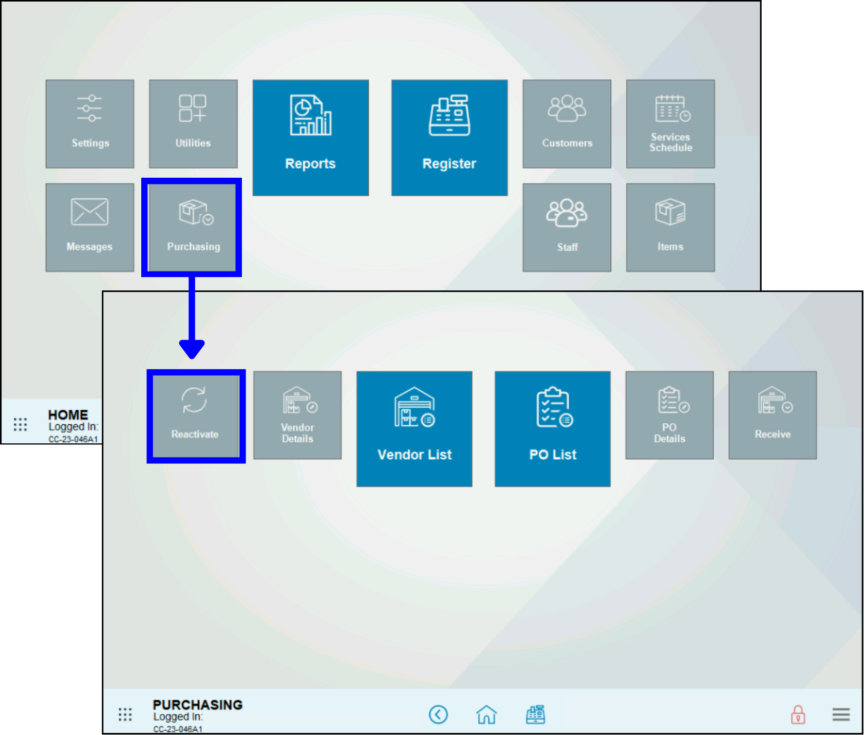
Task: Open the Items tile
Action: pos(670,228)
